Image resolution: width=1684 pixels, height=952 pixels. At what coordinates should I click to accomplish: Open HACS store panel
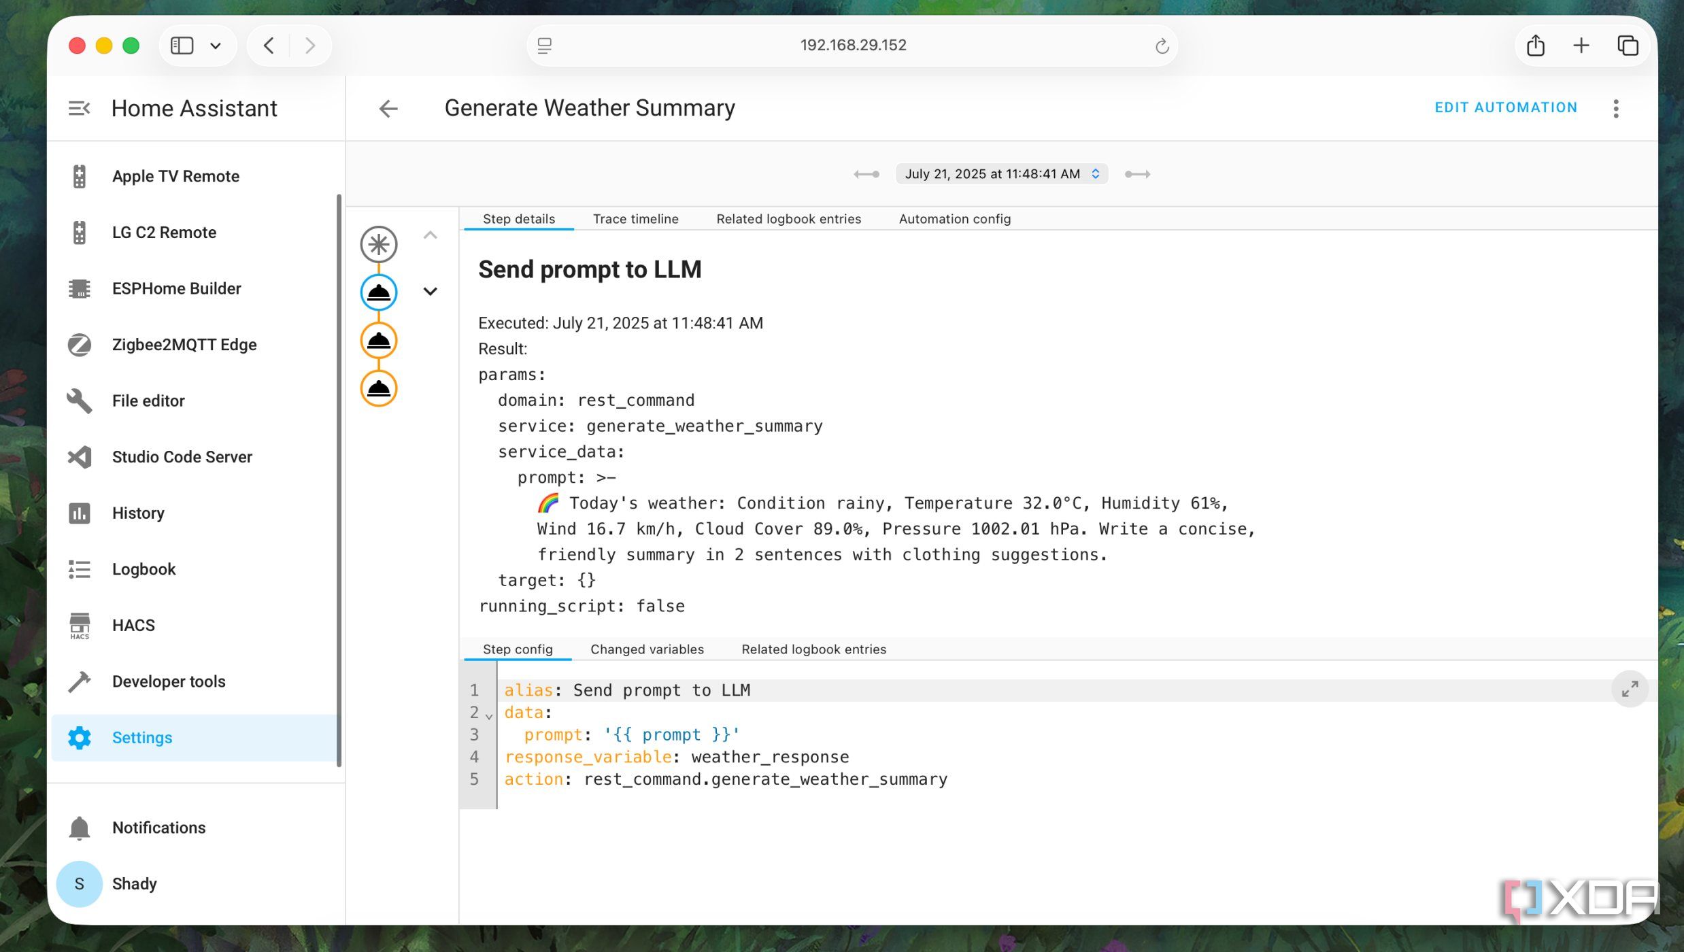(x=195, y=625)
